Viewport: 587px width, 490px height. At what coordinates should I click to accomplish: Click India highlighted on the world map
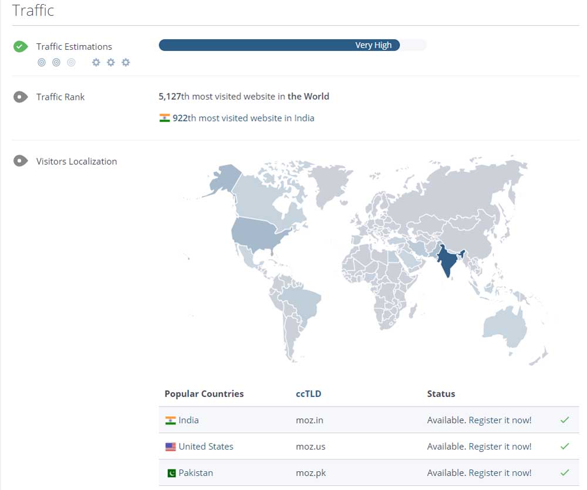click(448, 261)
